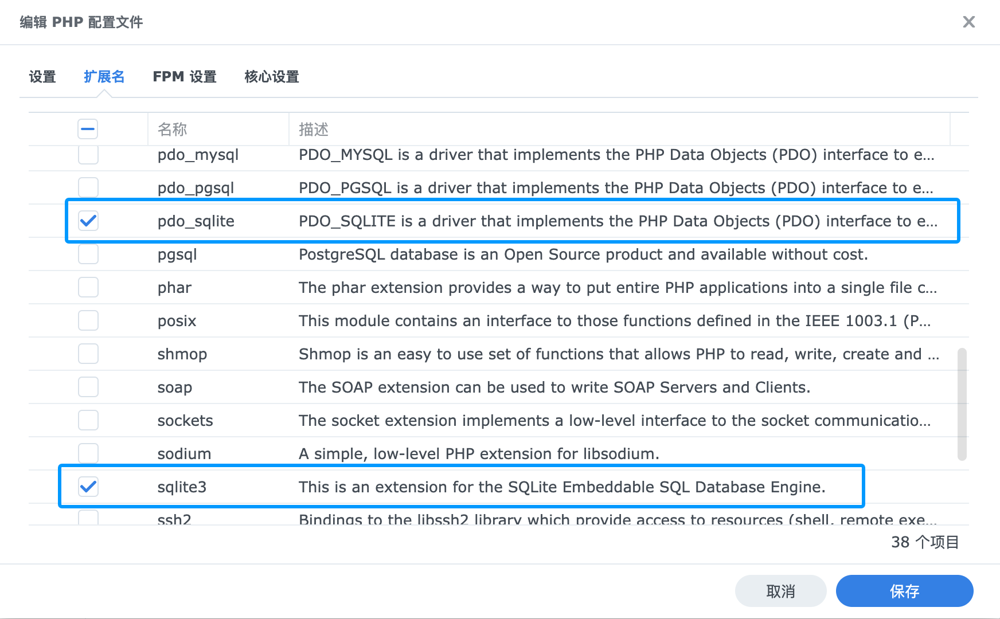The height and width of the screenshot is (619, 1000).
Task: Open the FPM 设置 tab
Action: click(x=185, y=77)
